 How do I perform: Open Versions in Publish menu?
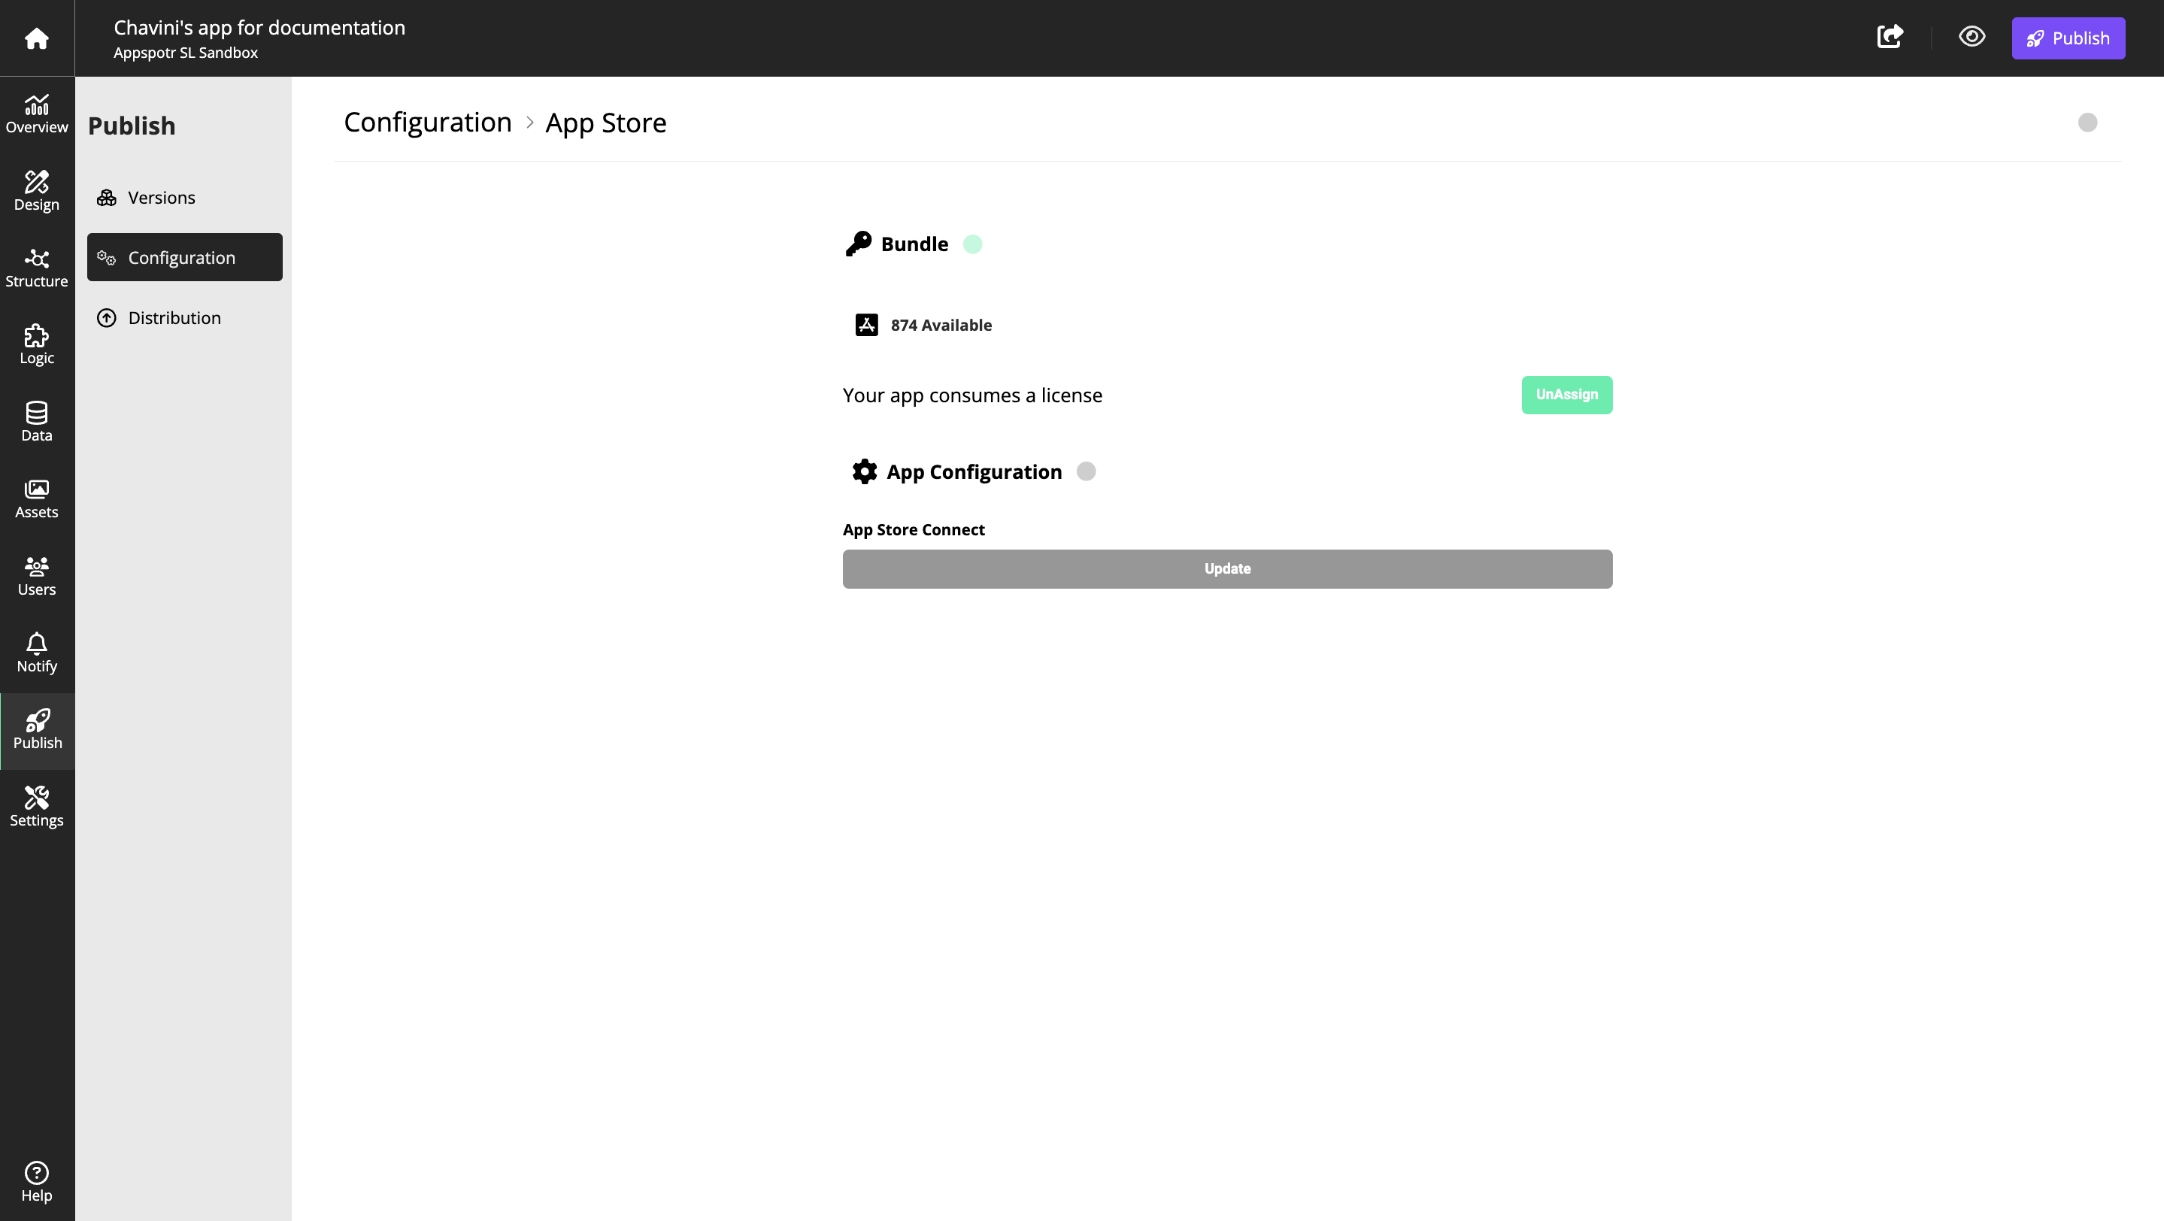tap(185, 197)
